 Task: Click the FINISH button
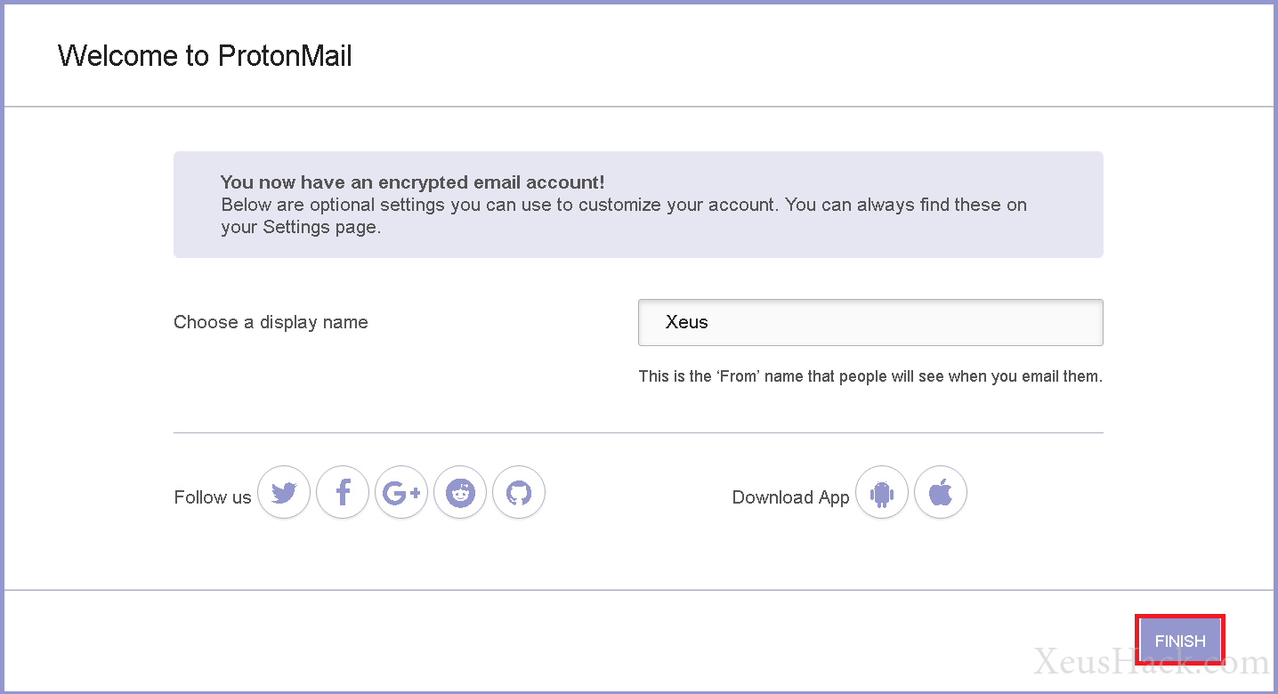(1180, 641)
